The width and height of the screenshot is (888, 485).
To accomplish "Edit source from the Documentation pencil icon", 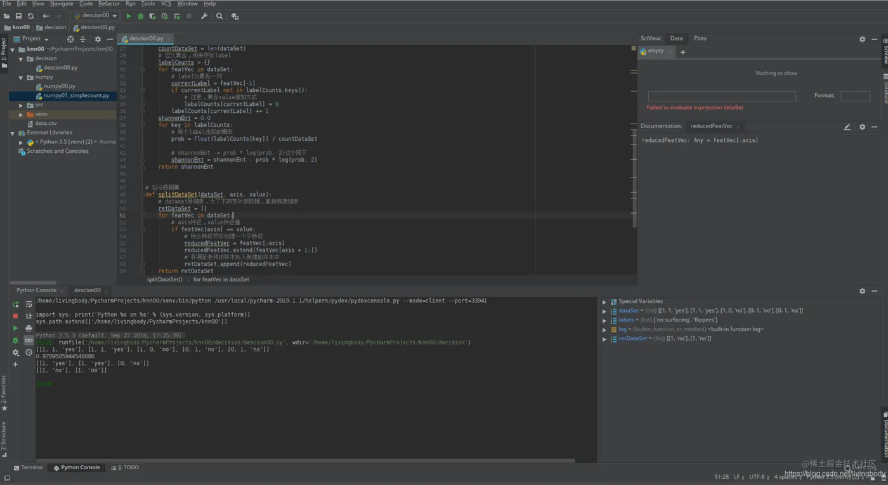I will 847,127.
